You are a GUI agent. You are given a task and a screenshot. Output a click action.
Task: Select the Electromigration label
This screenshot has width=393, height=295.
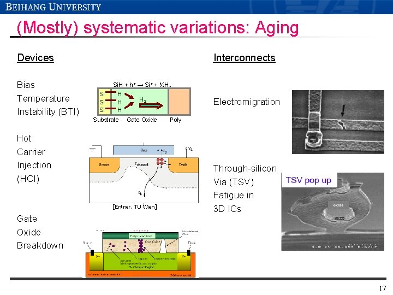246,102
